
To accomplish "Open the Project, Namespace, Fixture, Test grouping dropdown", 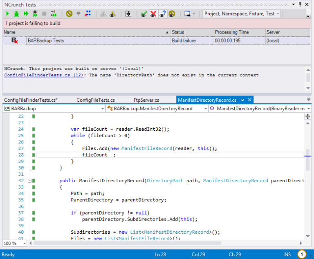I will click(242, 14).
